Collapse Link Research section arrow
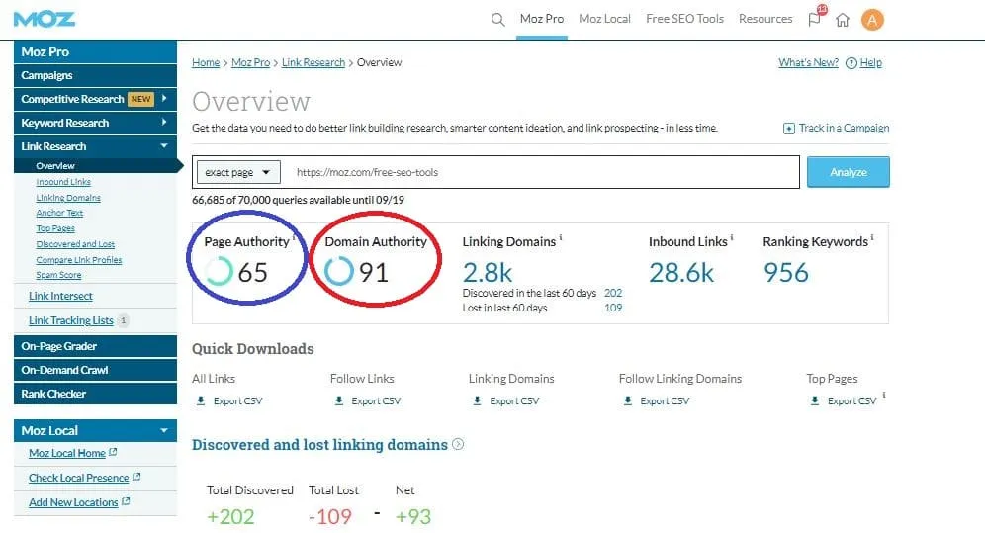Viewport: 985px width, 533px height. coord(164,145)
